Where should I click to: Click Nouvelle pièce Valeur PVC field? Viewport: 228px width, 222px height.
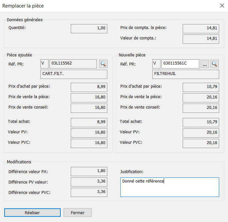click(x=201, y=143)
